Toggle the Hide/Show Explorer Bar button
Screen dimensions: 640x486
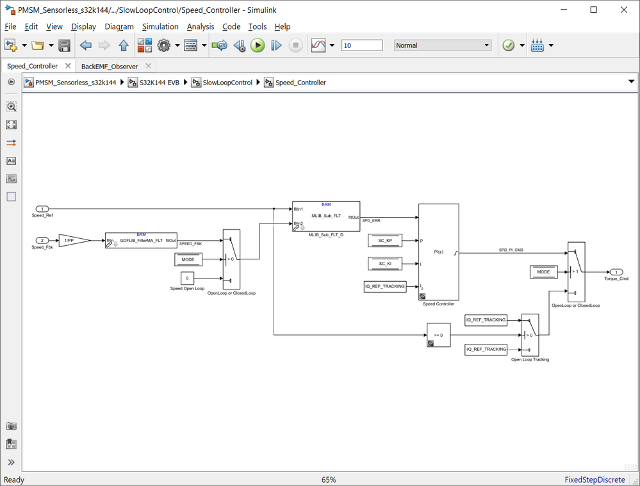coord(12,82)
